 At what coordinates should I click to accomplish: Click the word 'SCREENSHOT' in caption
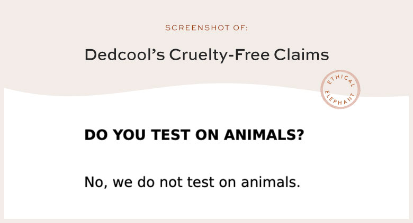197,28
